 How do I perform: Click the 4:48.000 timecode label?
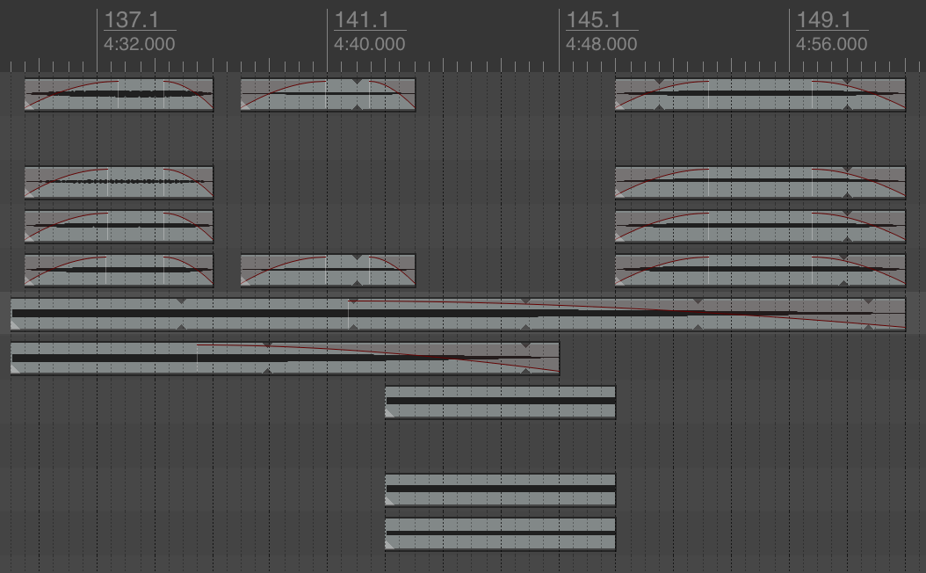tap(601, 44)
